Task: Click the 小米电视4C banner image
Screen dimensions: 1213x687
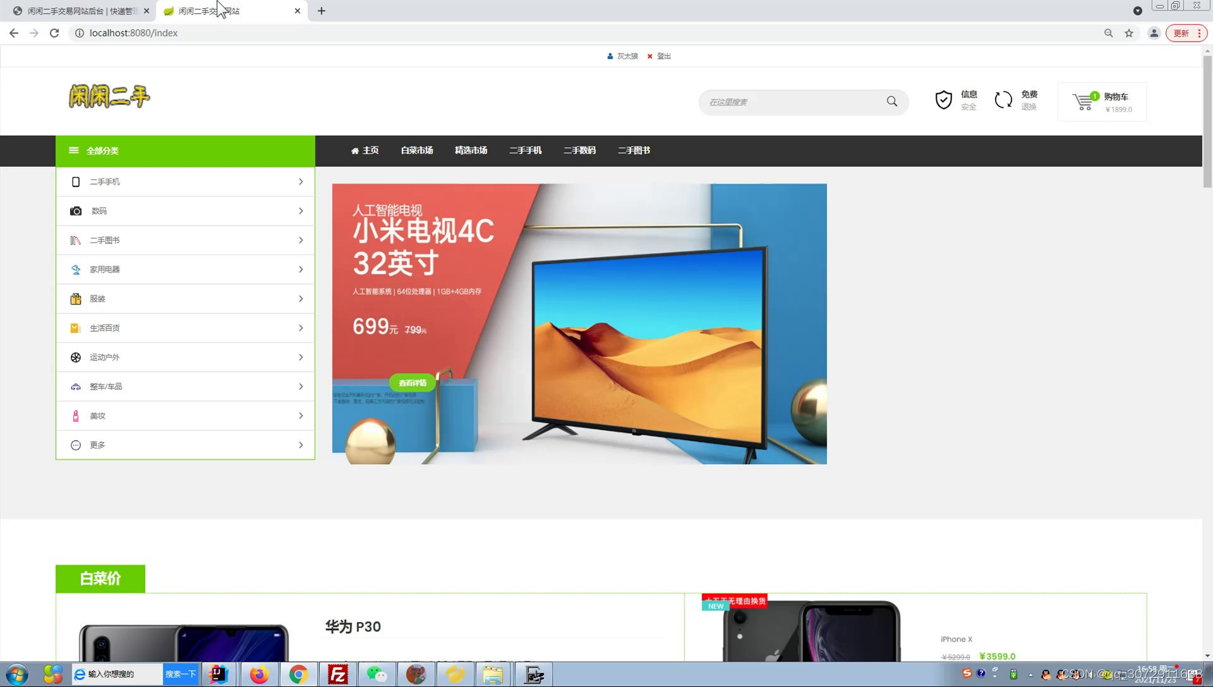Action: tap(579, 324)
